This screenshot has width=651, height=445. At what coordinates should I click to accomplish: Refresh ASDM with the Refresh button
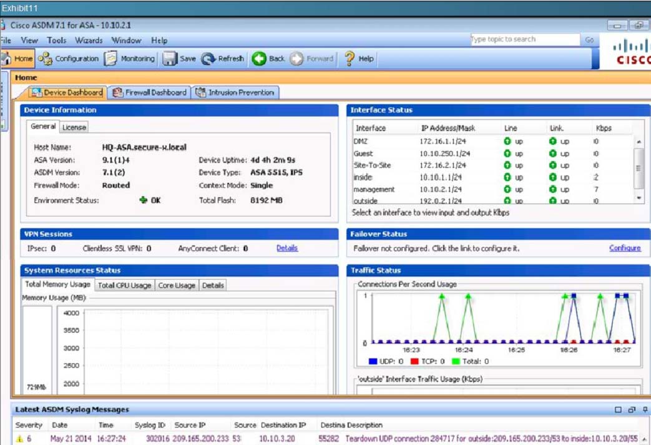coord(223,59)
